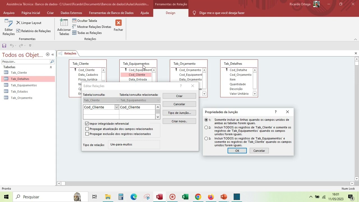Open Microsoft Access from the taskbar
The height and width of the screenshot is (202, 359).
(159, 197)
